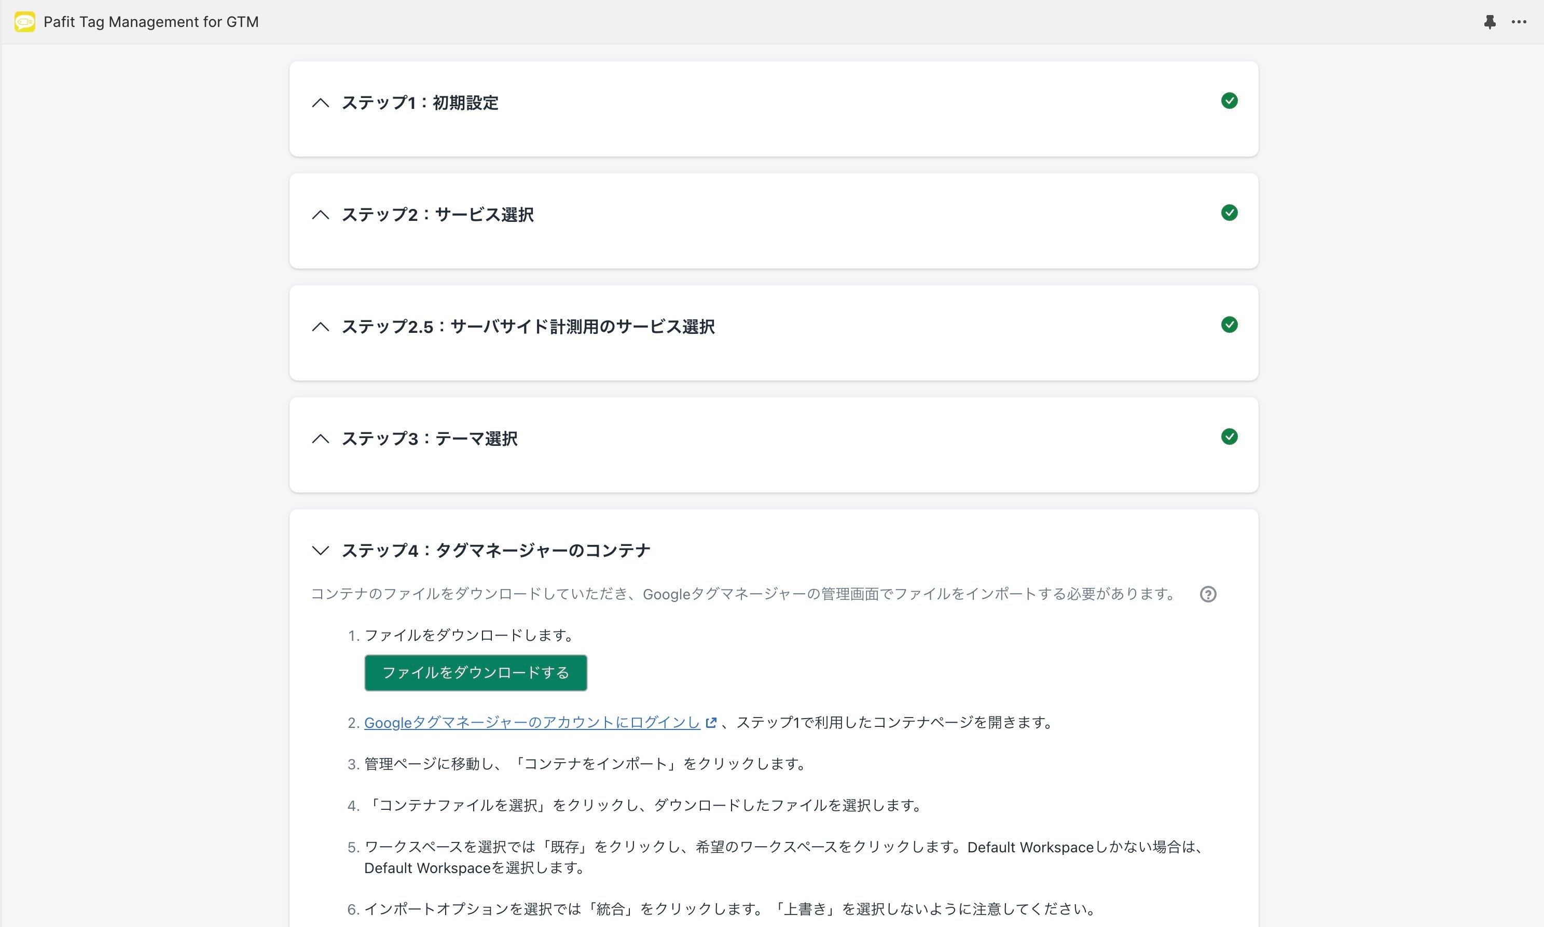Click the Step 2.5 green completed checkmark
The image size is (1544, 927).
point(1229,325)
